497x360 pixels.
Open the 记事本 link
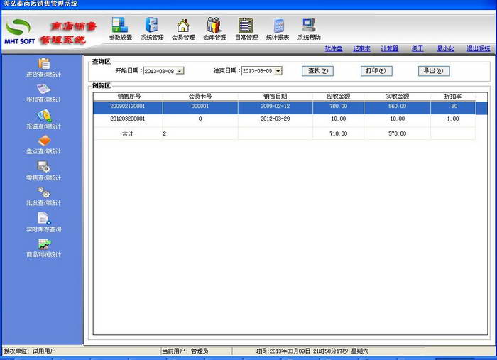361,48
